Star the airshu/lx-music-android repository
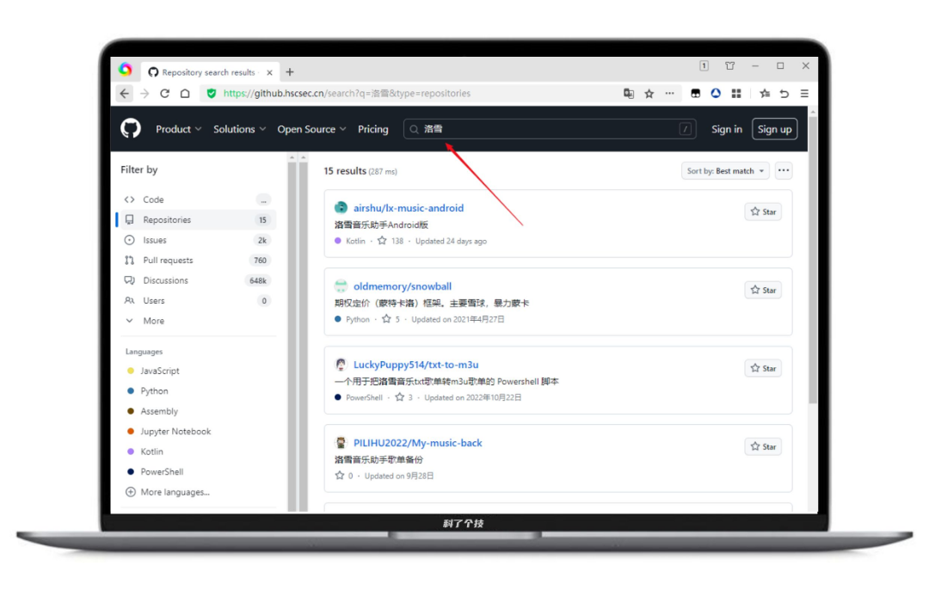 (763, 212)
